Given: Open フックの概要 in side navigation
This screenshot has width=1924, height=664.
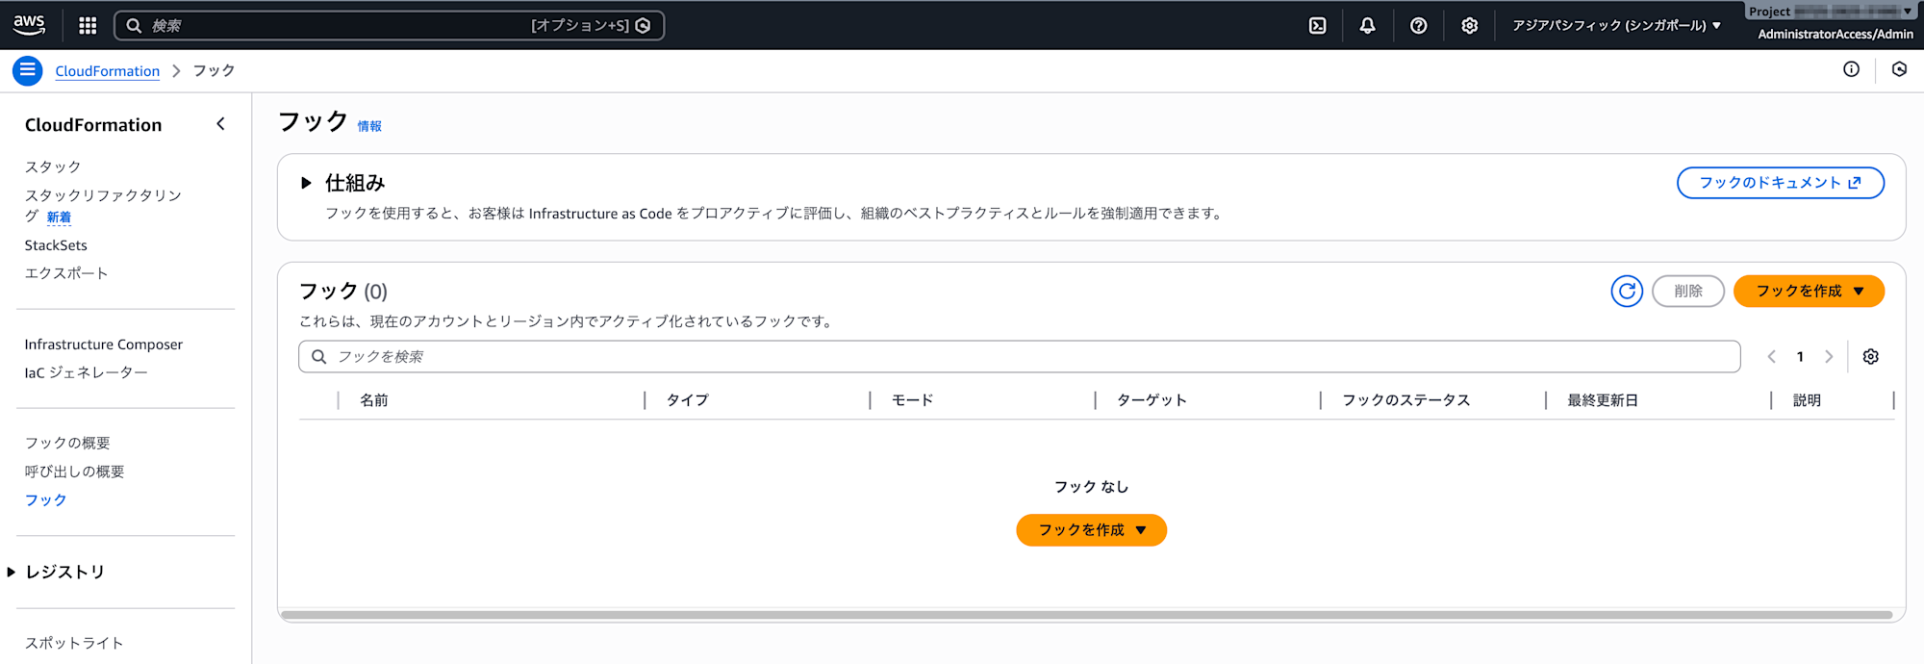Looking at the screenshot, I should 67,443.
